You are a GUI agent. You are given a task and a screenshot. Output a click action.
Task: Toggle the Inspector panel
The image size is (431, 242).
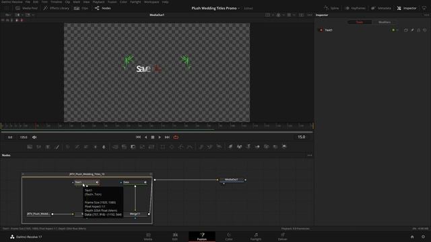pyautogui.click(x=407, y=8)
